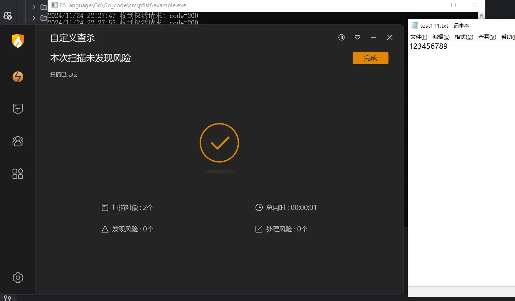Open Notepad 帮助 menu
This screenshot has height=301, width=515.
508,37
